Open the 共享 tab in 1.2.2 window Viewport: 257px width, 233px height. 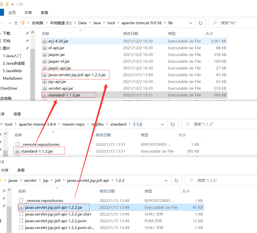pos(4,170)
